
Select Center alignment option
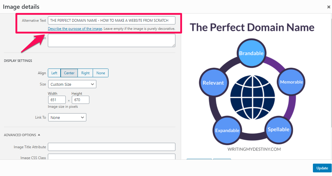tap(69, 73)
